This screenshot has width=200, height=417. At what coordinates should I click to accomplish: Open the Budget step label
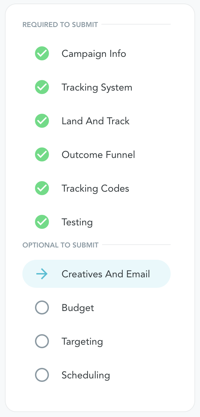78,308
